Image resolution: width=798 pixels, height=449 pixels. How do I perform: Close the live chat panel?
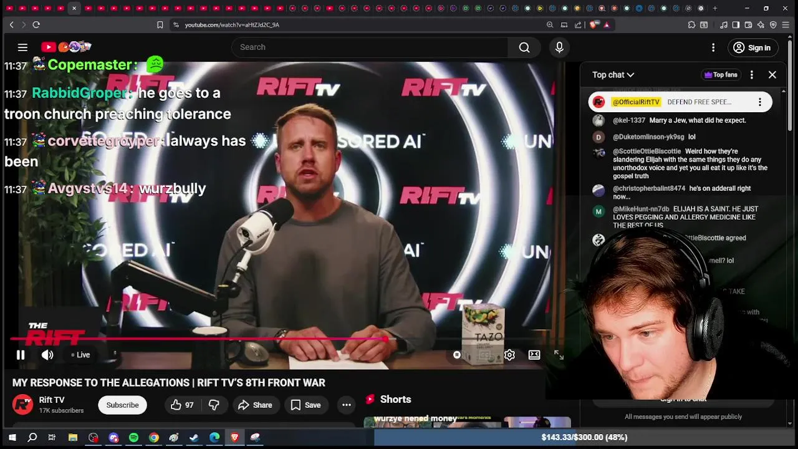[772, 75]
